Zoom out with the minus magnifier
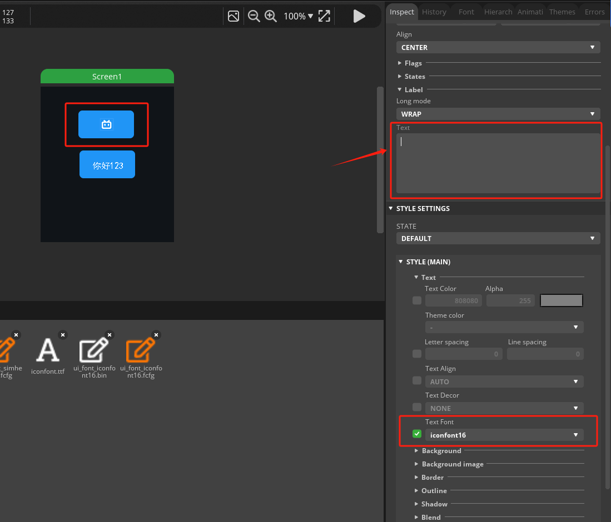The width and height of the screenshot is (611, 522). pyautogui.click(x=254, y=16)
